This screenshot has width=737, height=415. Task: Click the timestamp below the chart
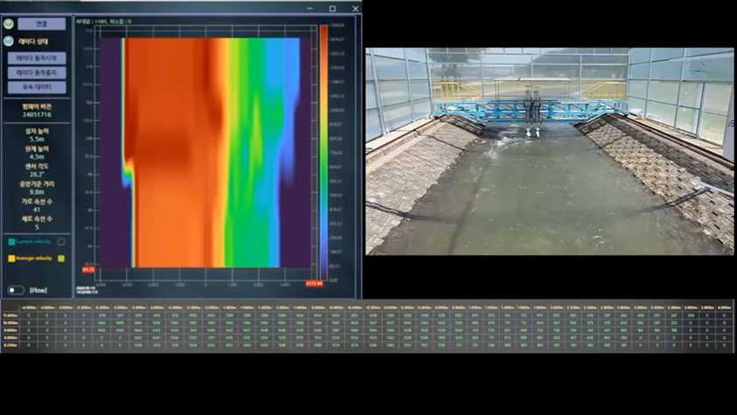click(87, 290)
